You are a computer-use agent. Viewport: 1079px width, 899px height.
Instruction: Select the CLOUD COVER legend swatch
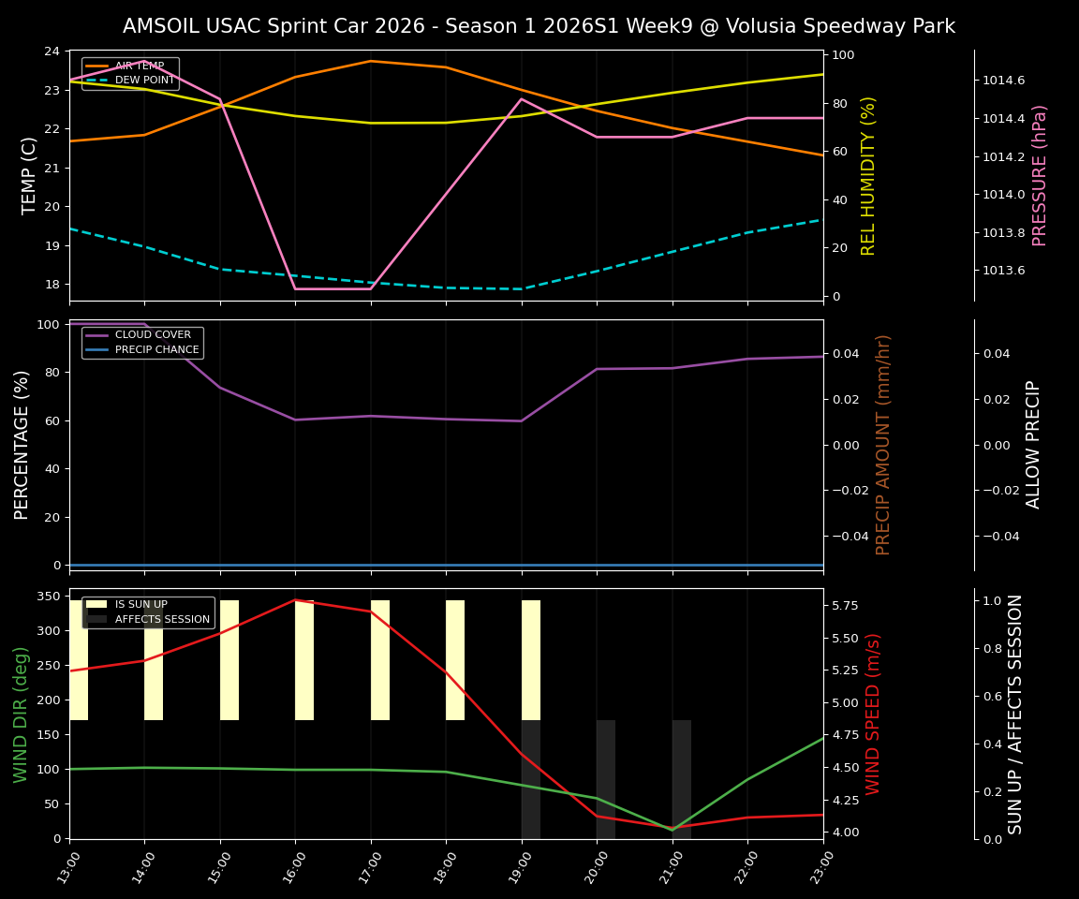[x=95, y=334]
